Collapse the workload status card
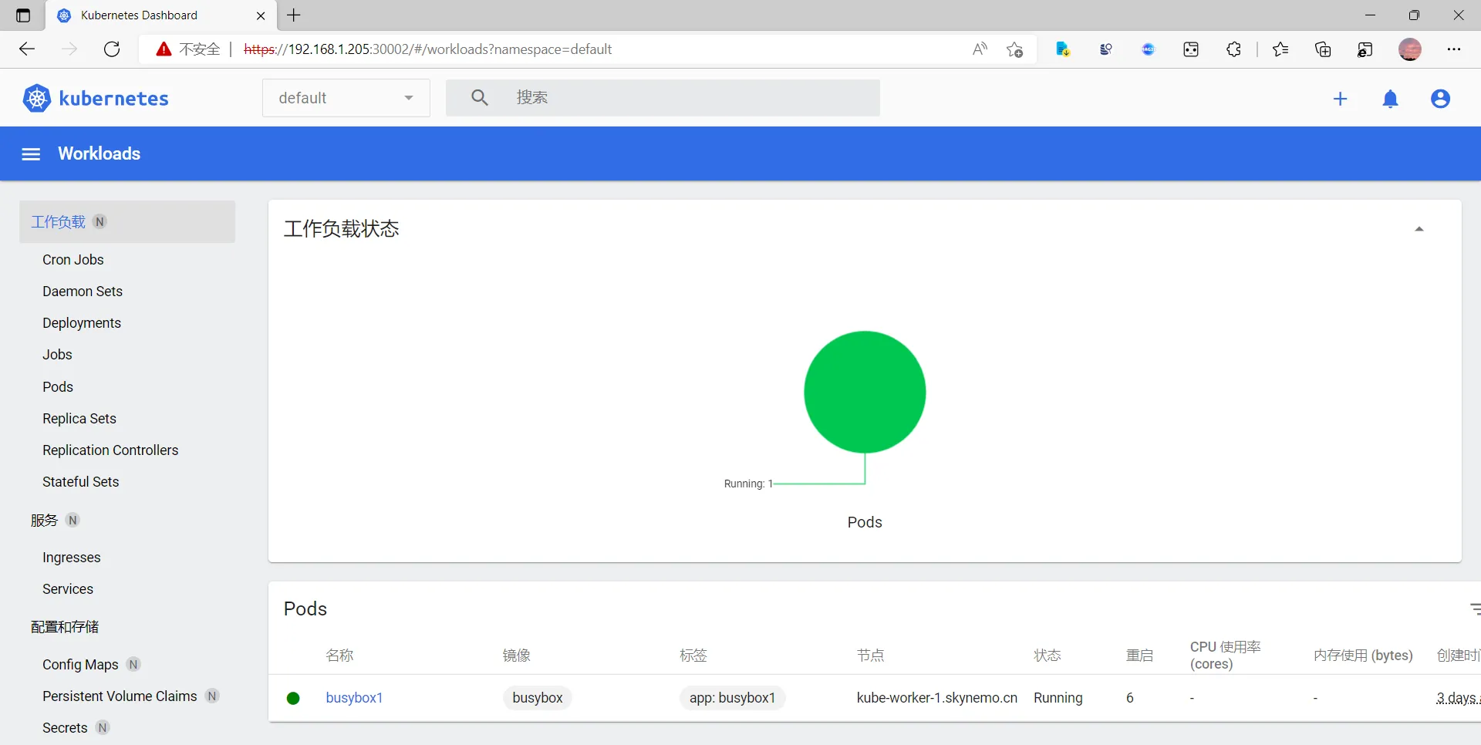The width and height of the screenshot is (1481, 745). click(1419, 229)
